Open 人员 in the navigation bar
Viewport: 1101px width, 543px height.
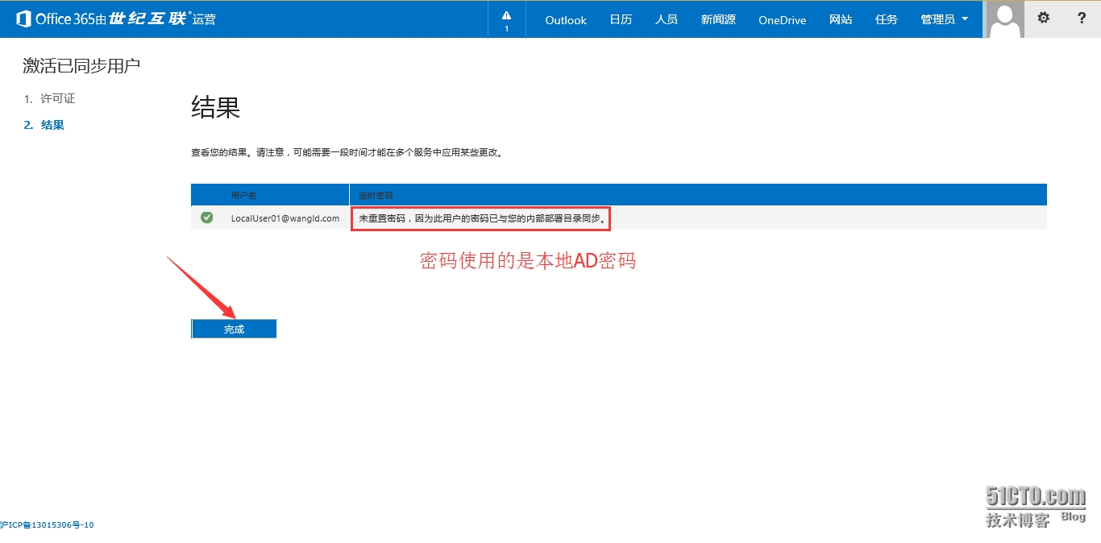pyautogui.click(x=667, y=20)
